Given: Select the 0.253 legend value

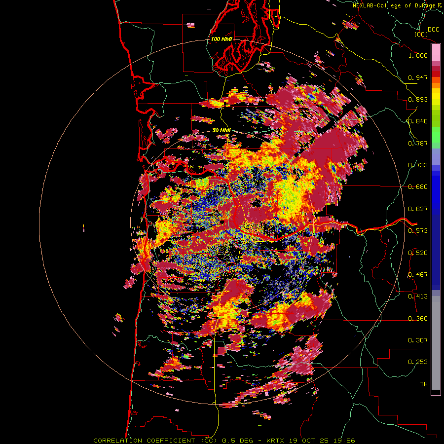Looking at the screenshot, I should click(418, 362).
